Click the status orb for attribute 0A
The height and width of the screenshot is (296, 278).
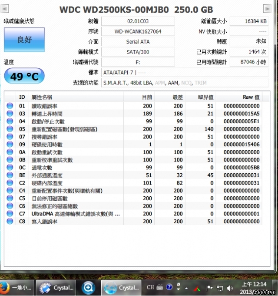pyautogui.click(x=10, y=152)
